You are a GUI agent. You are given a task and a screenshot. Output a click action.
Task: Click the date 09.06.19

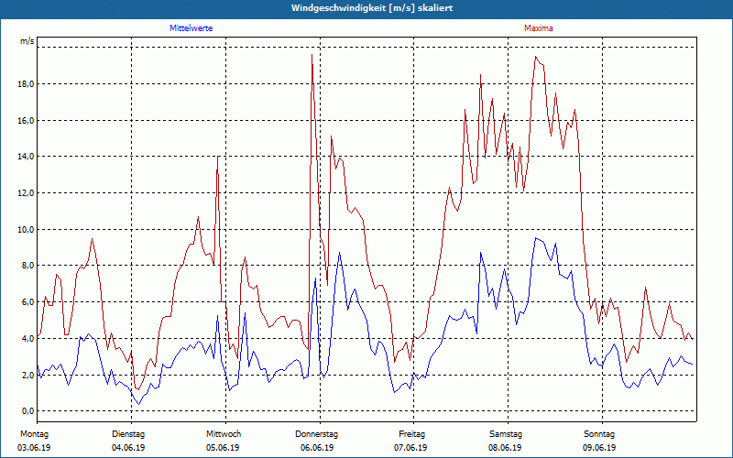tap(599, 448)
